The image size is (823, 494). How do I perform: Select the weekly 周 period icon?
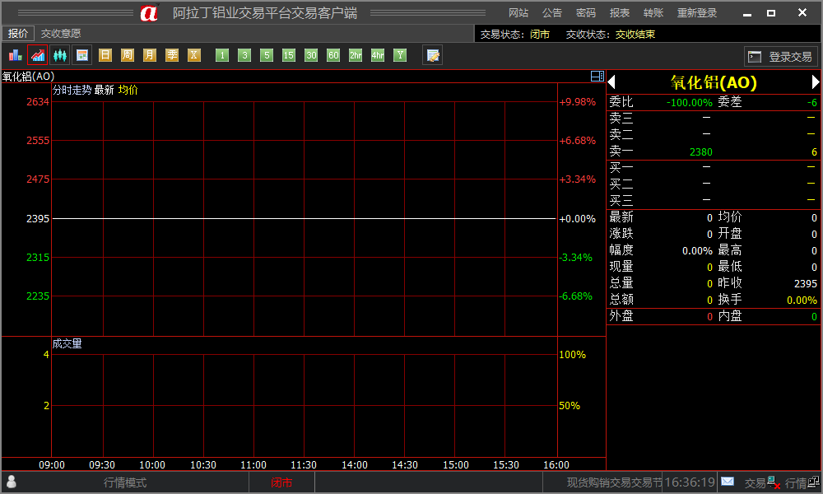(x=127, y=55)
